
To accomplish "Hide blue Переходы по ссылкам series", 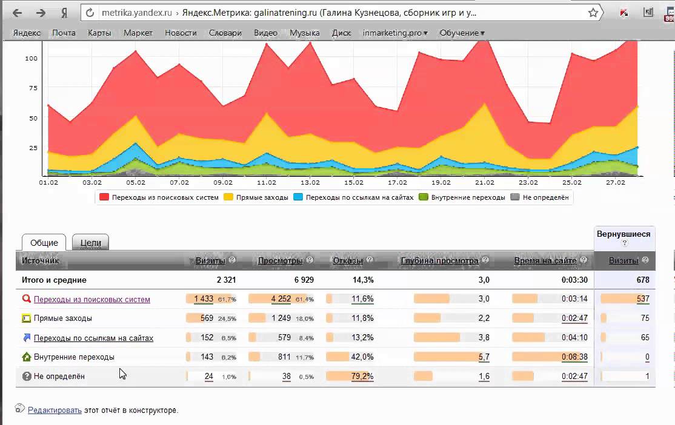I will click(298, 197).
